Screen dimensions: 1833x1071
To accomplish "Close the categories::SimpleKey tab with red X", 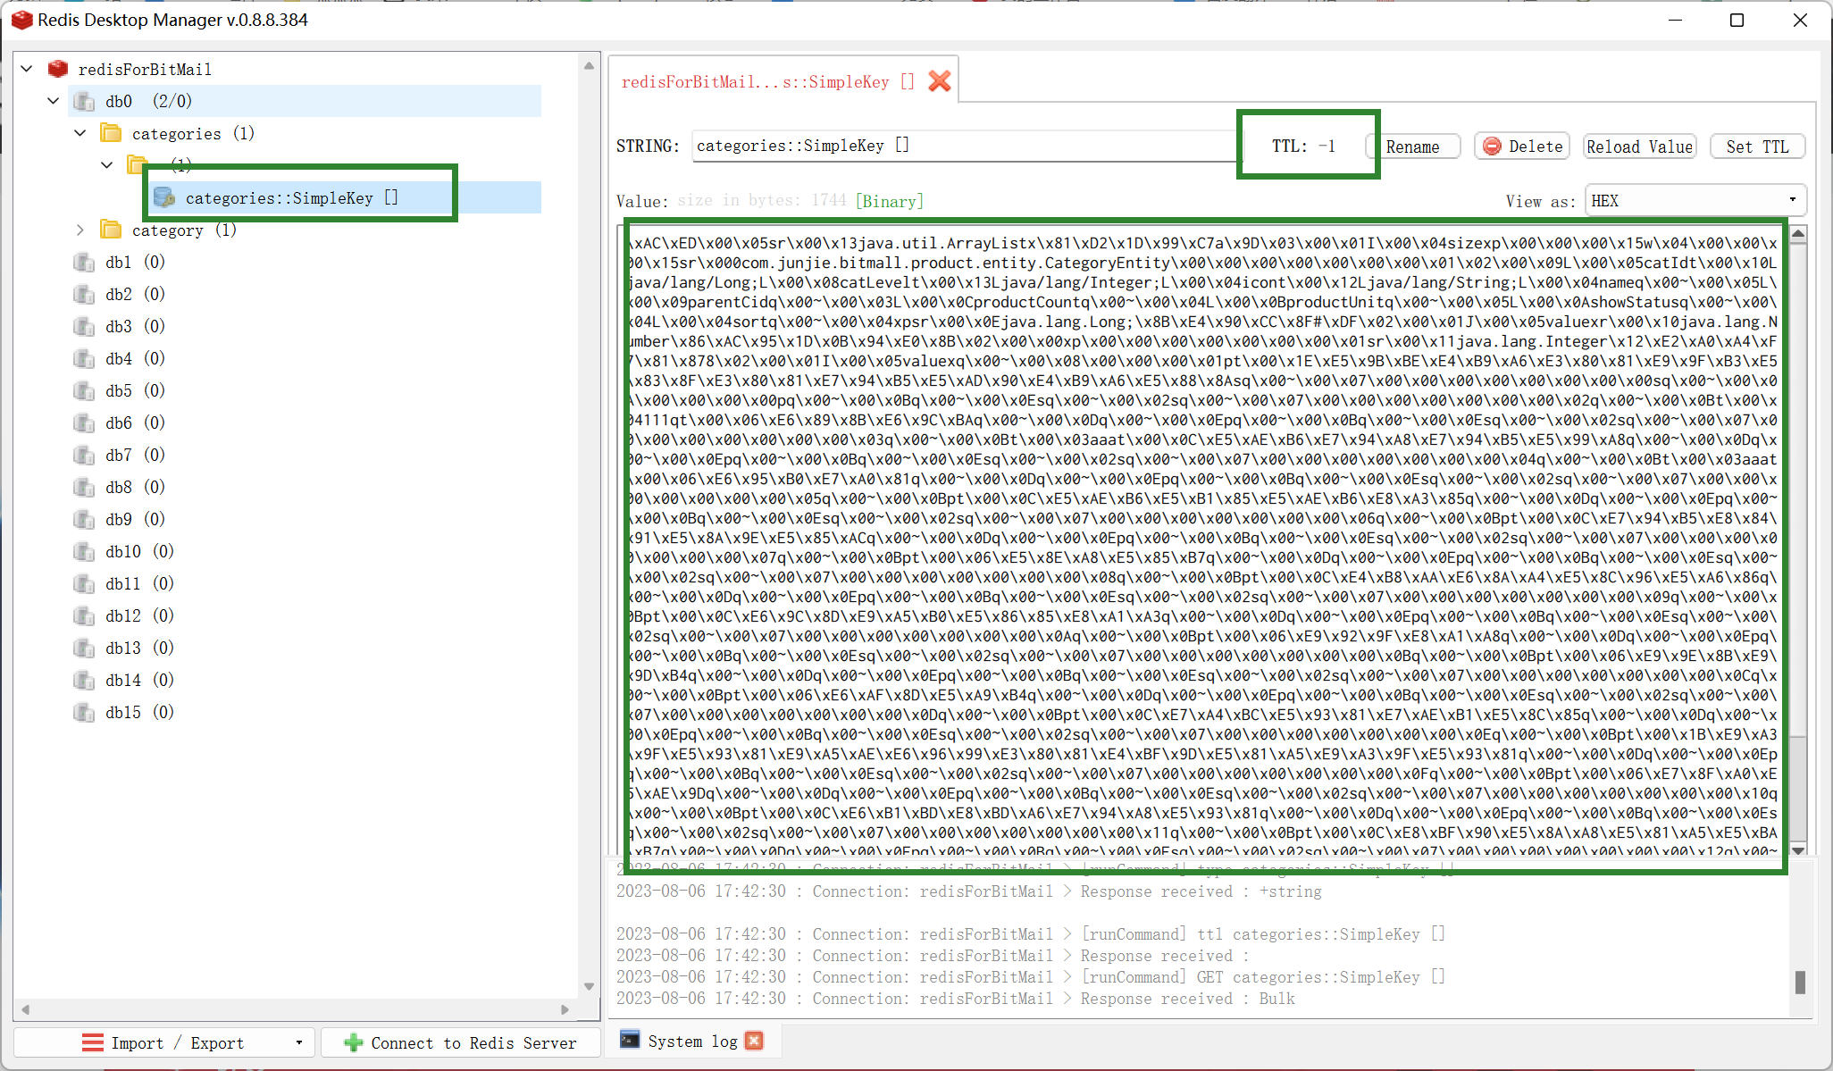I will (x=939, y=81).
